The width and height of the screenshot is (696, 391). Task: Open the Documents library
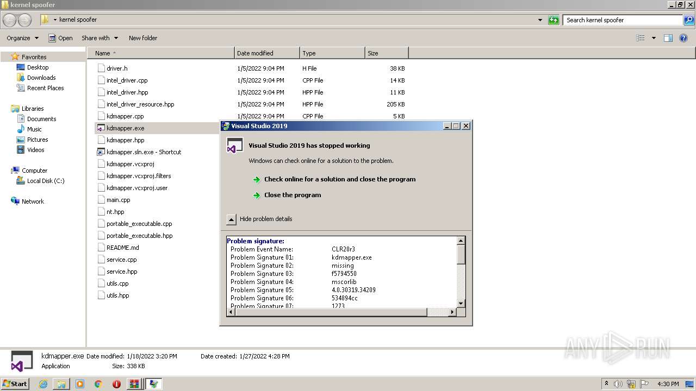(x=41, y=119)
